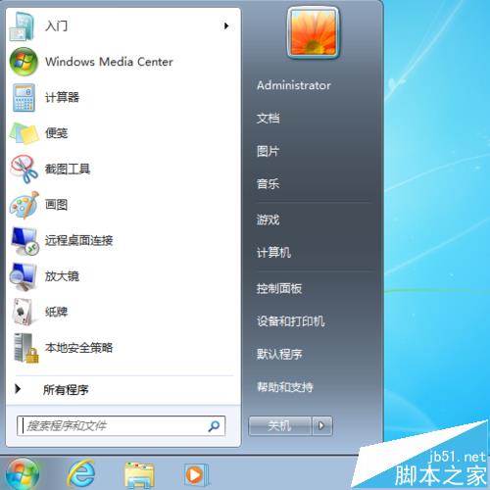Click the 截图工具 text label
The width and height of the screenshot is (490, 490).
click(x=68, y=169)
